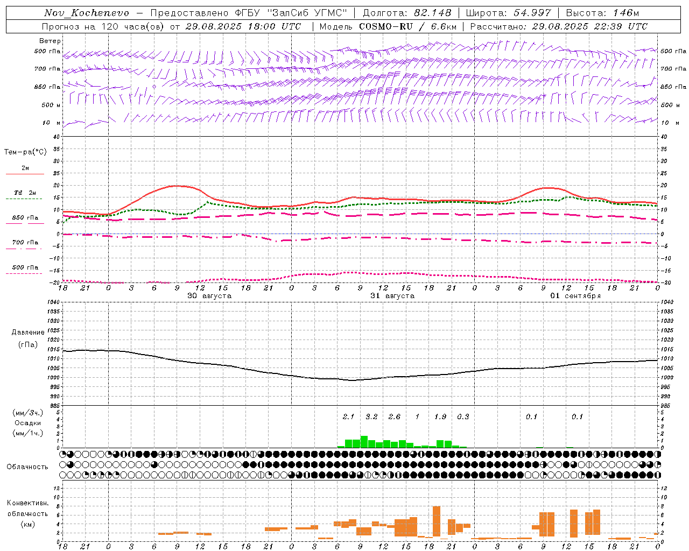Click the Широта: 54.997 value
The height and width of the screenshot is (551, 689).
[x=509, y=13]
